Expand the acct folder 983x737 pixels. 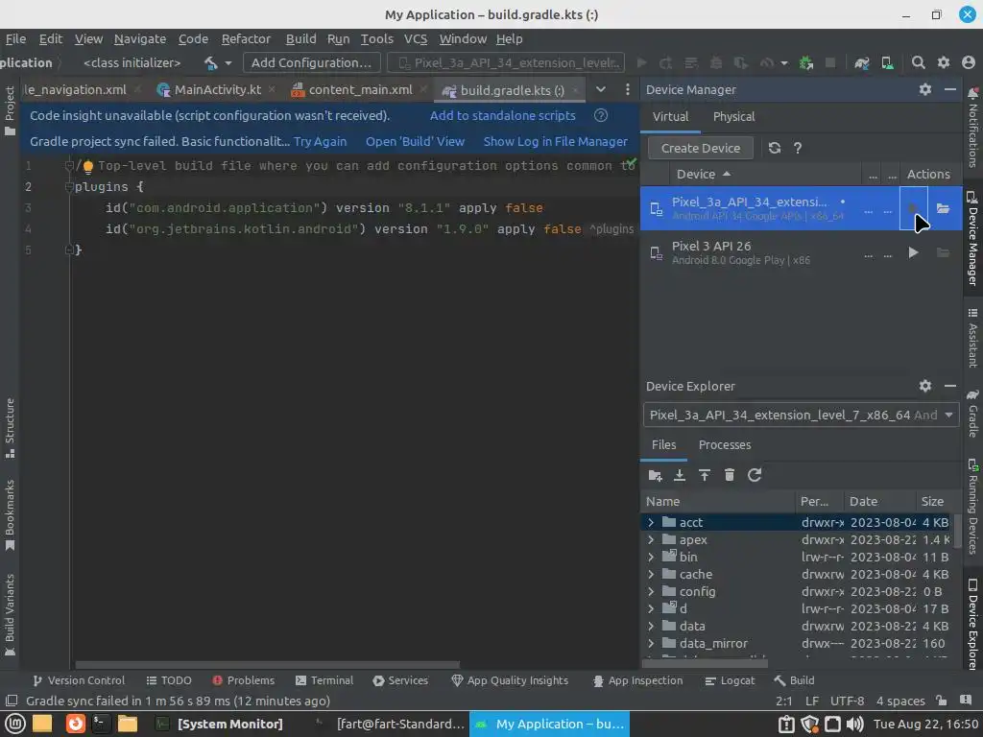(651, 522)
